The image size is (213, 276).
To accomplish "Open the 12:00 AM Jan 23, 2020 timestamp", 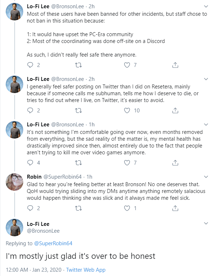I will (x=34, y=270).
